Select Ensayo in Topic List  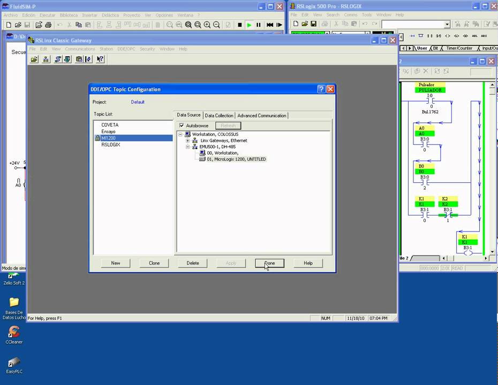coord(108,132)
